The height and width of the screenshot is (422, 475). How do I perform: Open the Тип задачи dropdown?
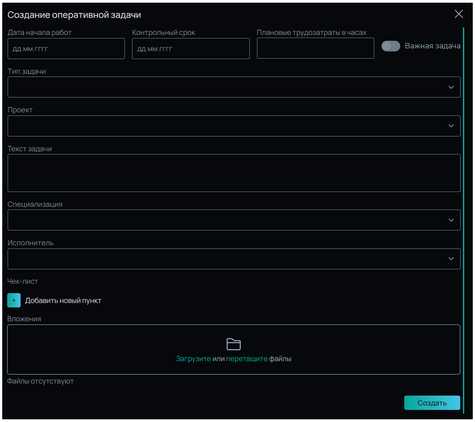(234, 87)
